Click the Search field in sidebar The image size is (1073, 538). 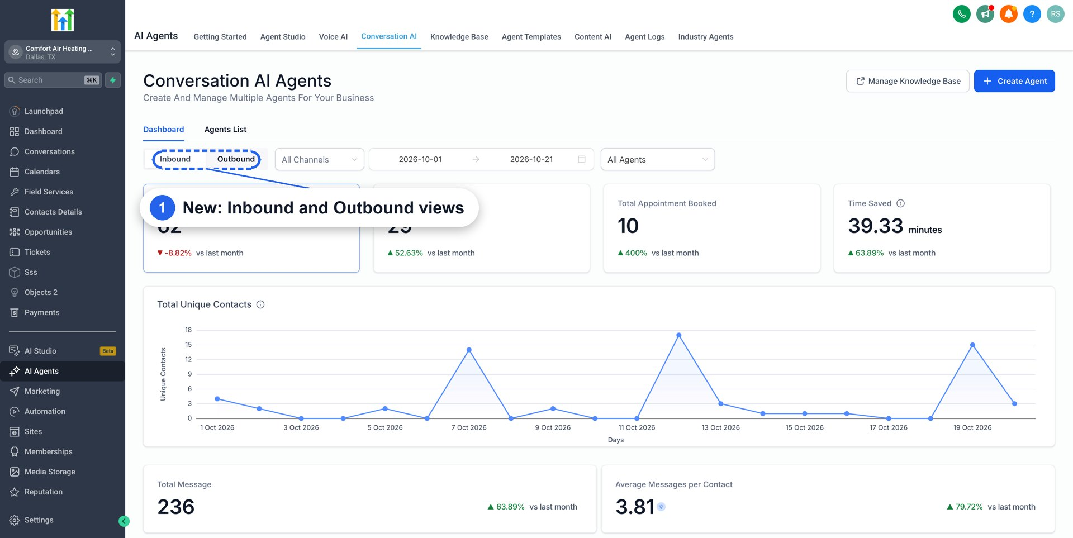(54, 80)
